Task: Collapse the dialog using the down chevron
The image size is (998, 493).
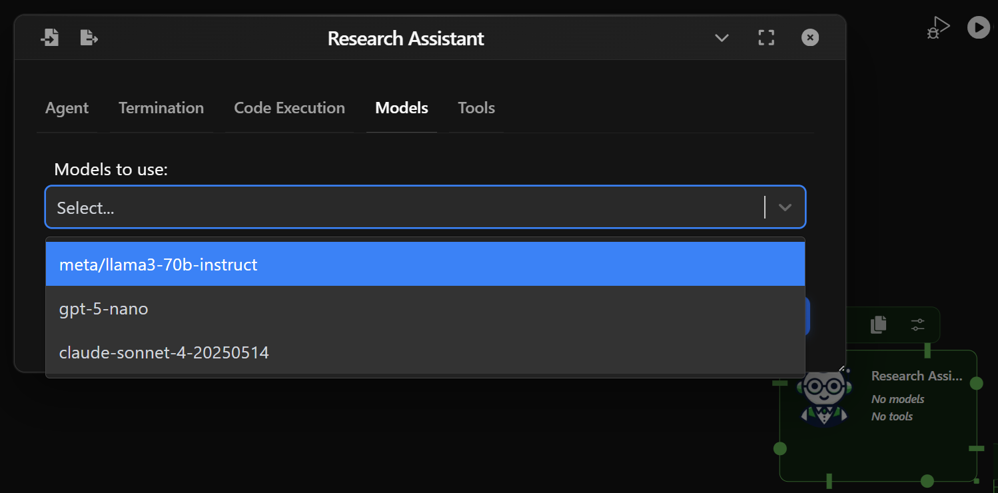Action: (722, 38)
